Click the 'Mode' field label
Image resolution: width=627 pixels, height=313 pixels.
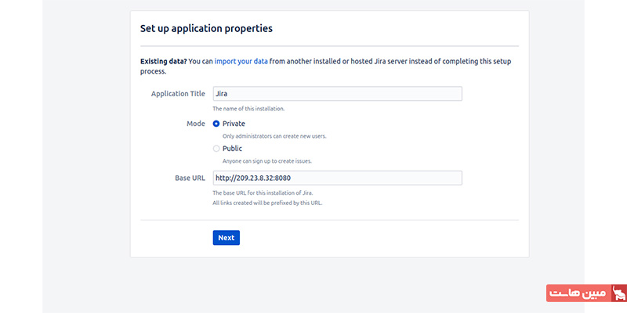196,124
